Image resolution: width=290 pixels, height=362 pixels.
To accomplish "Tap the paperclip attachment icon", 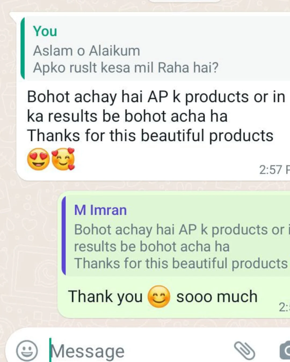I will click(x=245, y=350).
